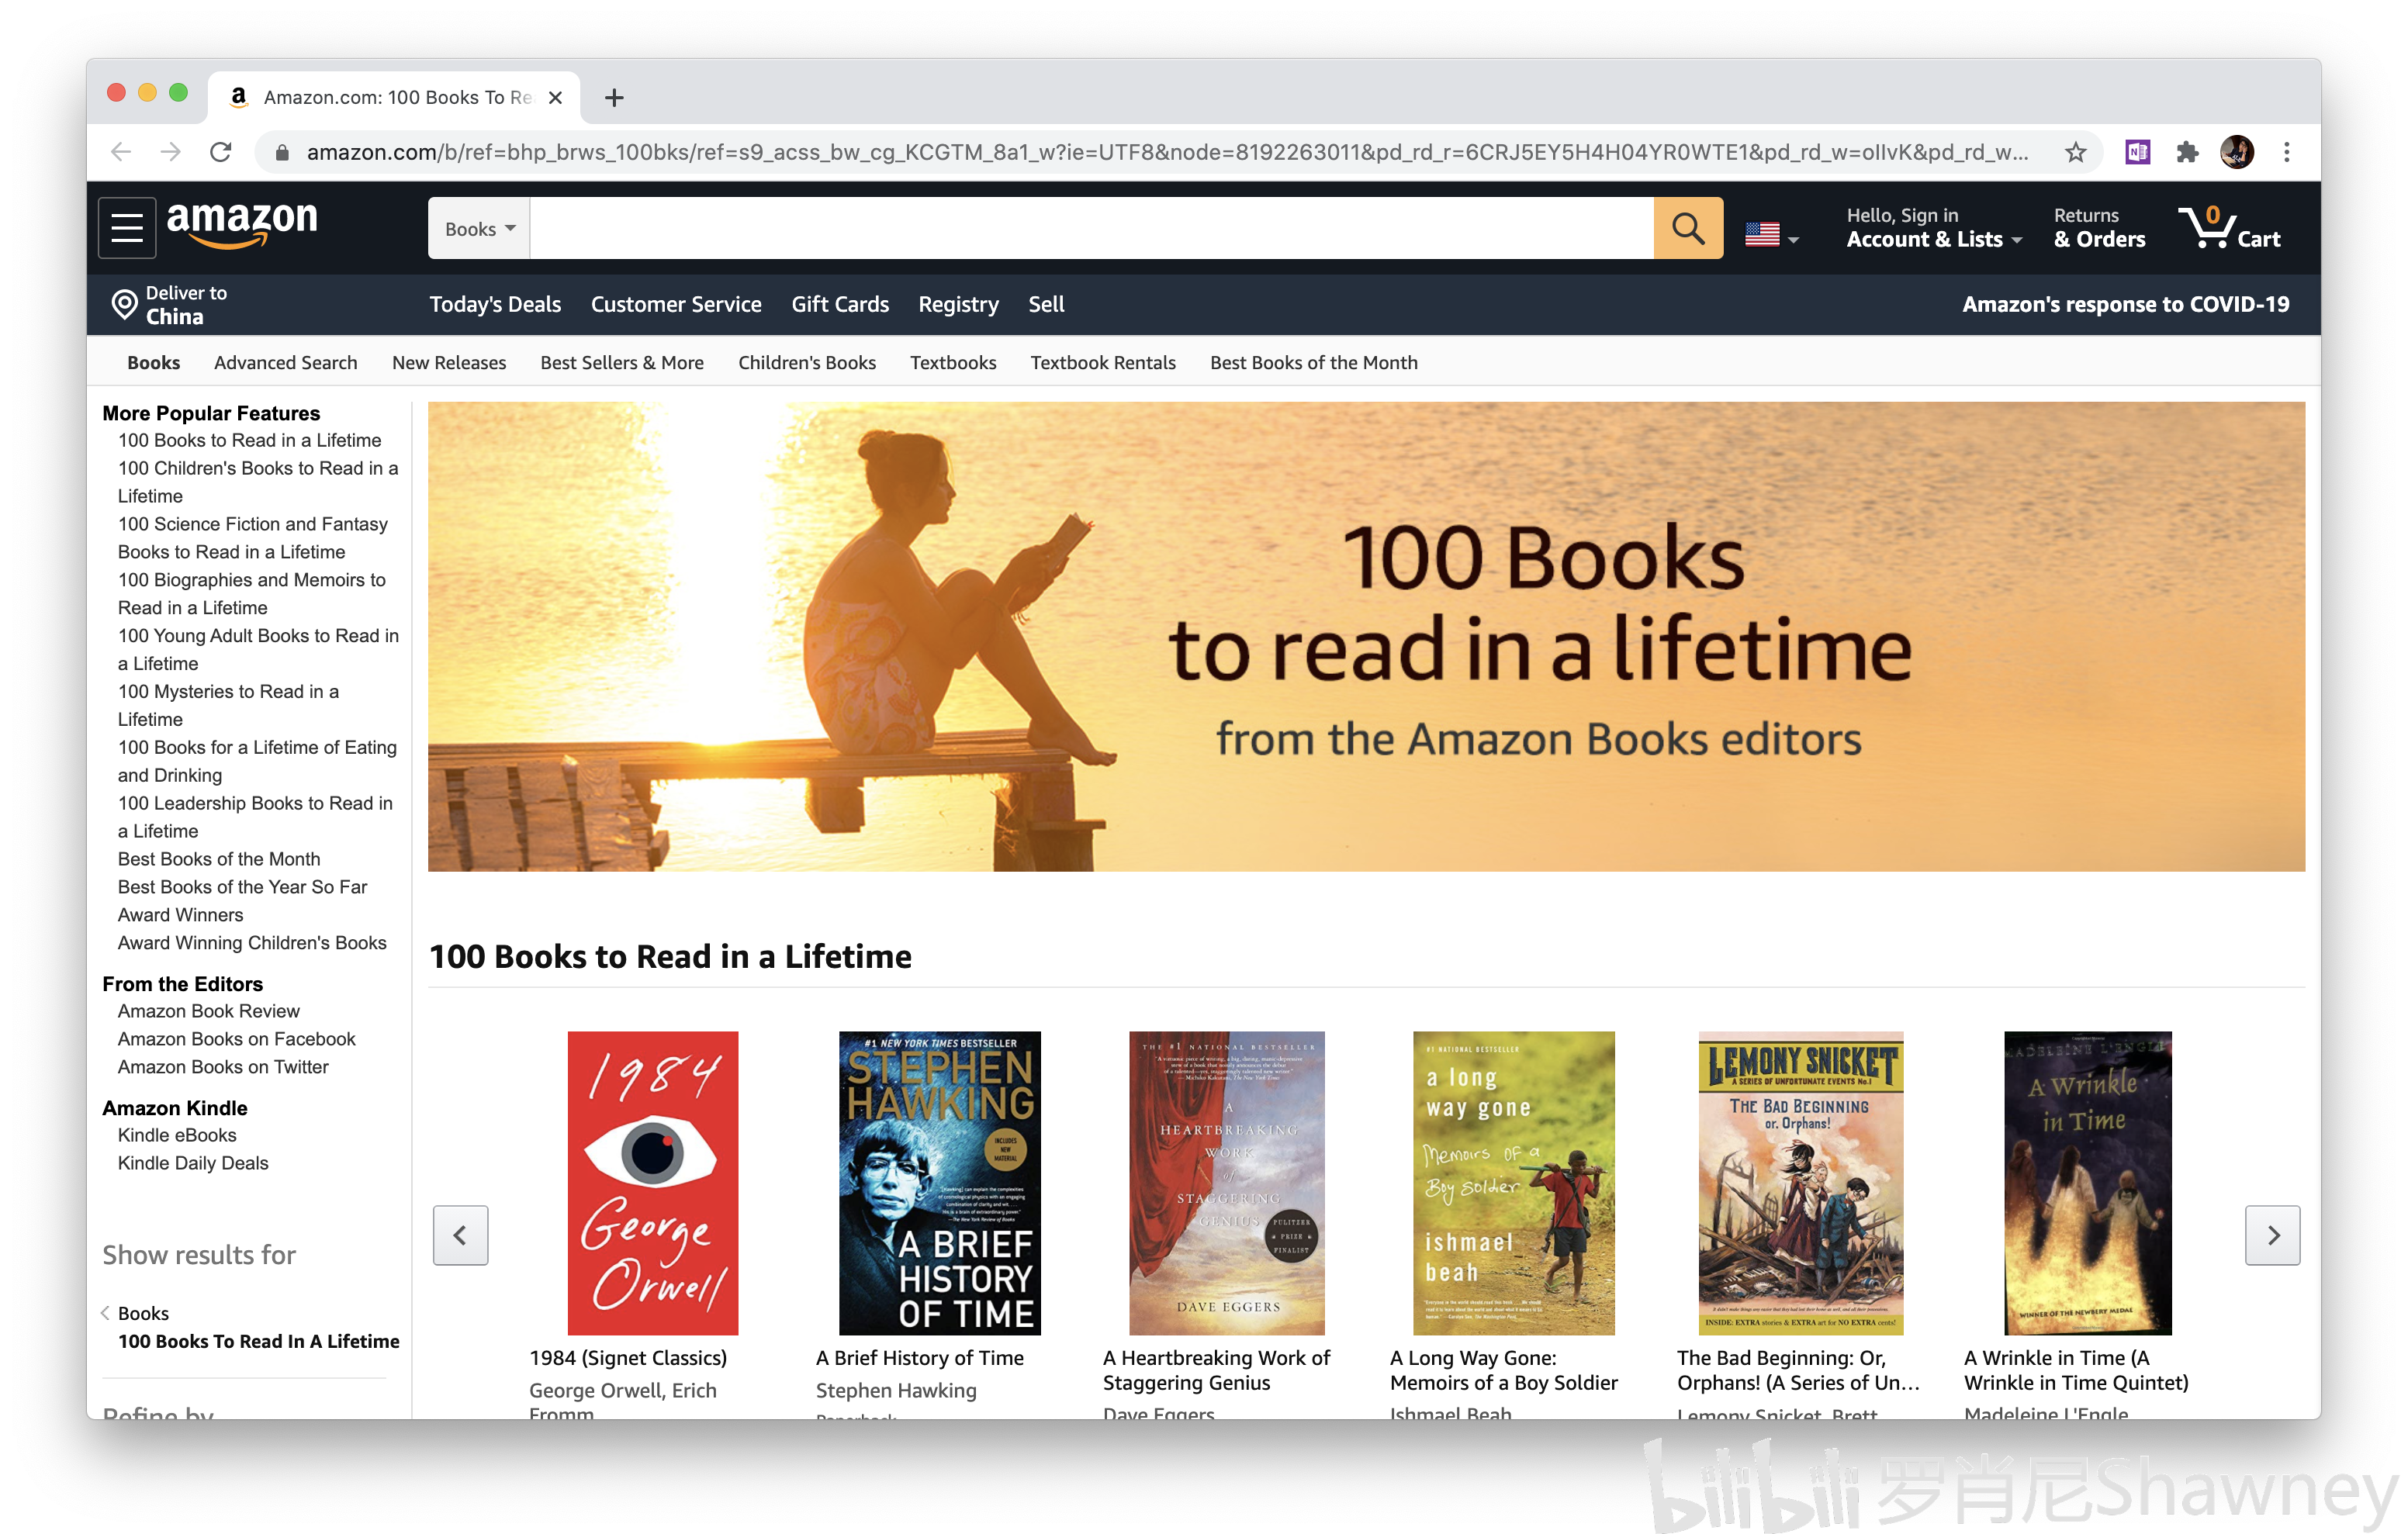This screenshot has width=2408, height=1534.
Task: Open the Chrome profile avatar
Action: click(2237, 152)
